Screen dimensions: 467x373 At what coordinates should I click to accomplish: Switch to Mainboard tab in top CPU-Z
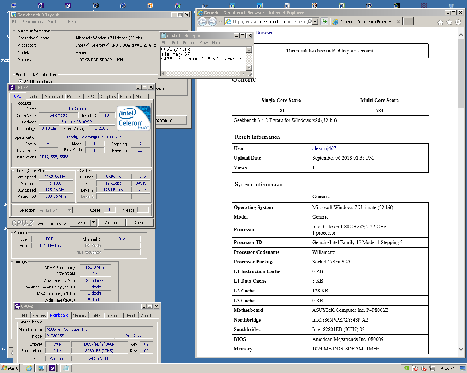tap(54, 97)
